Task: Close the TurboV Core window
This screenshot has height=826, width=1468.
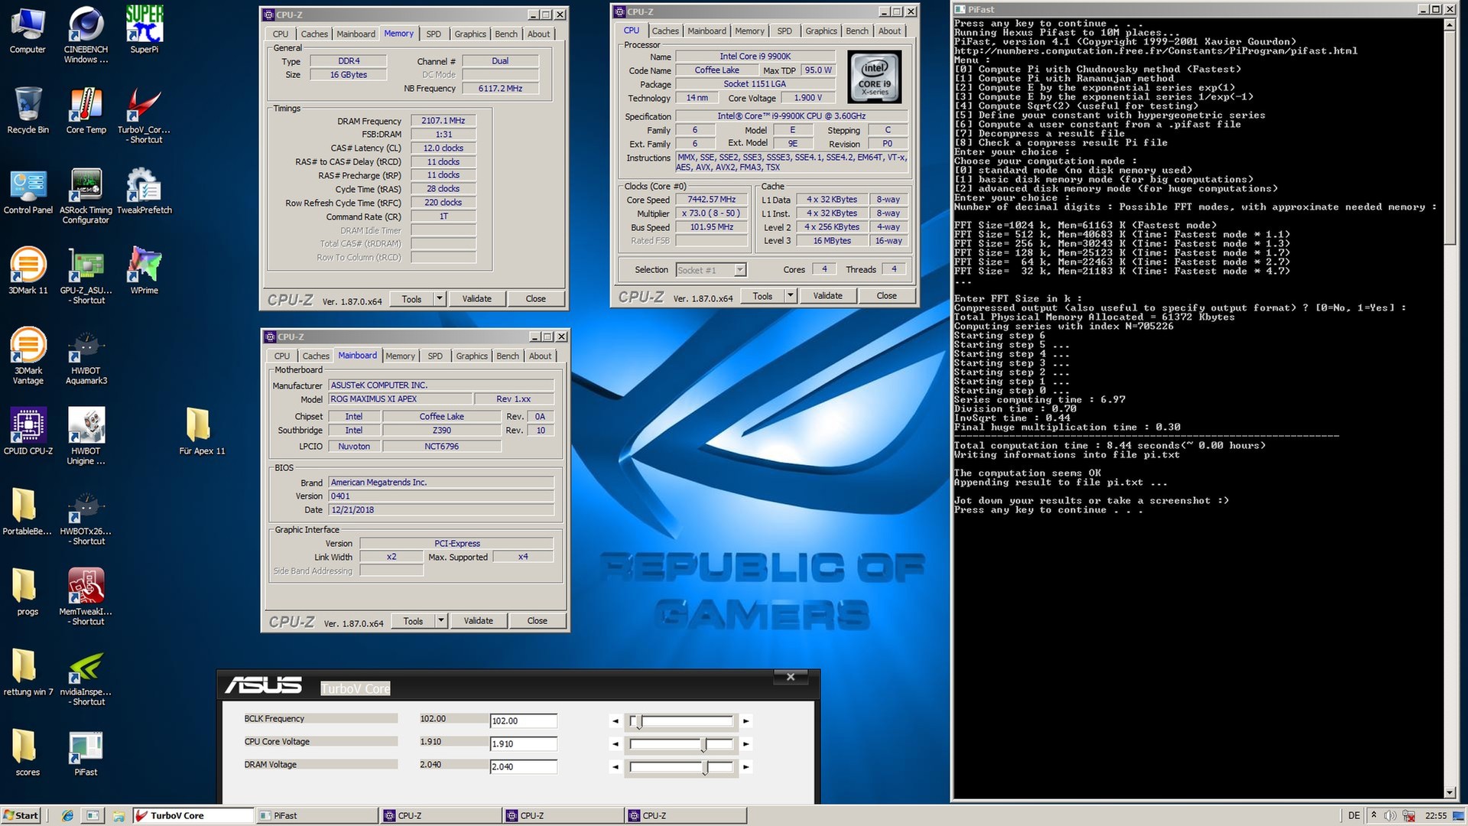Action: click(x=791, y=677)
